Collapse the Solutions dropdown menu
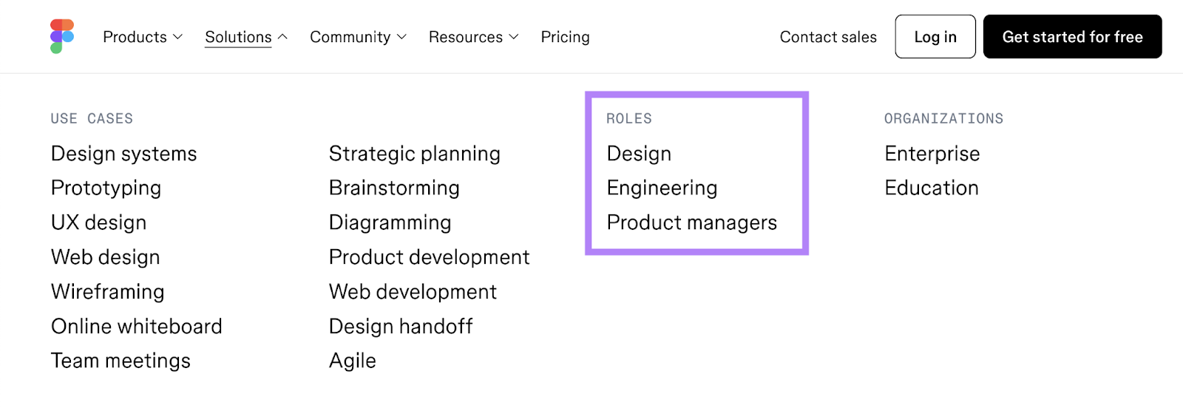This screenshot has width=1183, height=408. tap(245, 37)
